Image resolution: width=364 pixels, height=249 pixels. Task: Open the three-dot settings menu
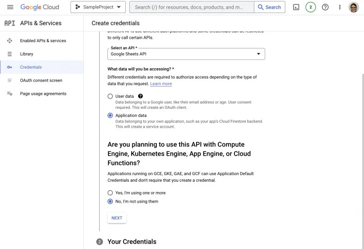click(x=340, y=7)
